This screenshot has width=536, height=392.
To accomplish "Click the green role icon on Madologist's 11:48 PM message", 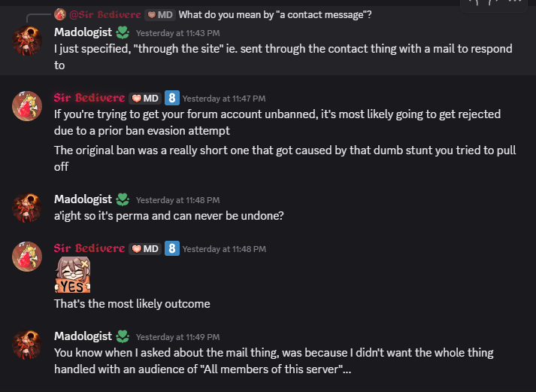I will point(123,199).
